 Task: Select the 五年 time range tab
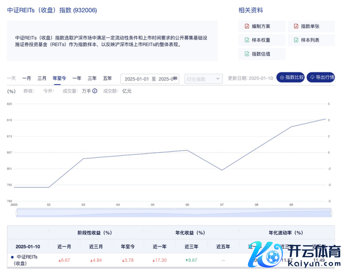point(107,78)
